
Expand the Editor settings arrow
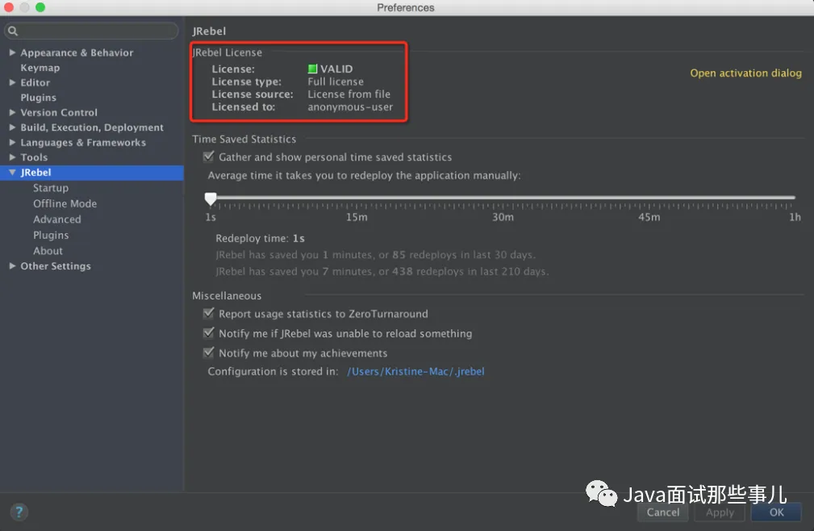(12, 82)
